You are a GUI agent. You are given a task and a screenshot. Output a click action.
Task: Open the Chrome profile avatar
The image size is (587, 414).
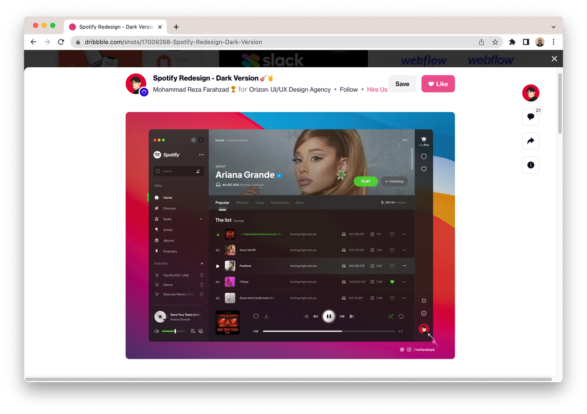pyautogui.click(x=540, y=42)
